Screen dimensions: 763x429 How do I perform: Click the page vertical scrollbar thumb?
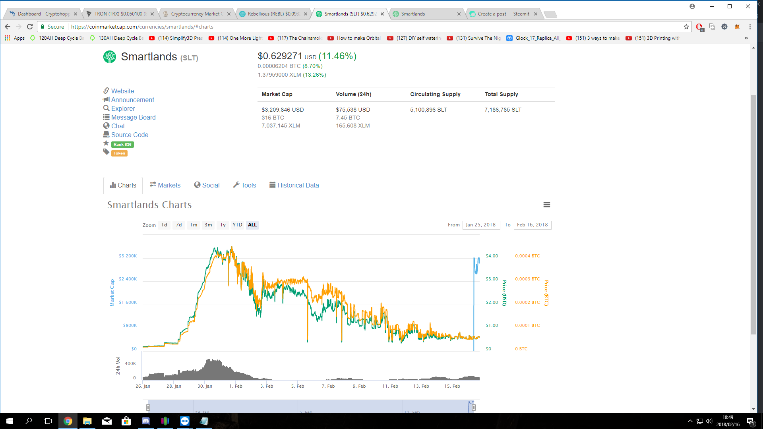click(x=753, y=214)
